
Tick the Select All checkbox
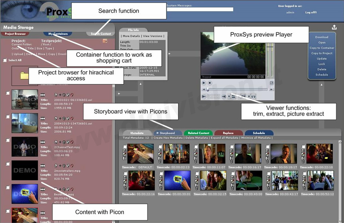(x=5, y=60)
